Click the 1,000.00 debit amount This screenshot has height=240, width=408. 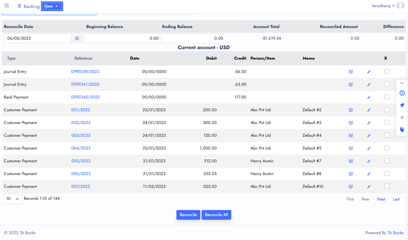[x=208, y=148]
